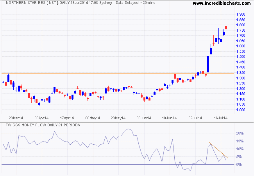Click the 20May14 date label
The width and height of the screenshot is (254, 176).
pos(118,118)
